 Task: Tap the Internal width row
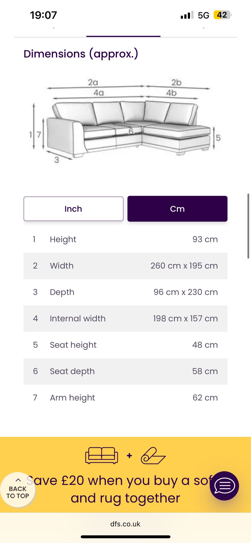(125, 318)
